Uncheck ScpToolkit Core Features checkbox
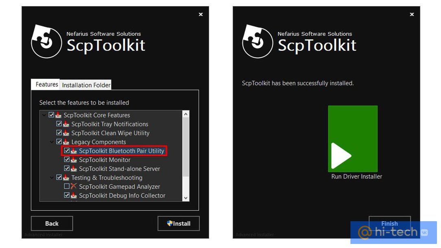This screenshot has height=248, width=441. [x=51, y=115]
